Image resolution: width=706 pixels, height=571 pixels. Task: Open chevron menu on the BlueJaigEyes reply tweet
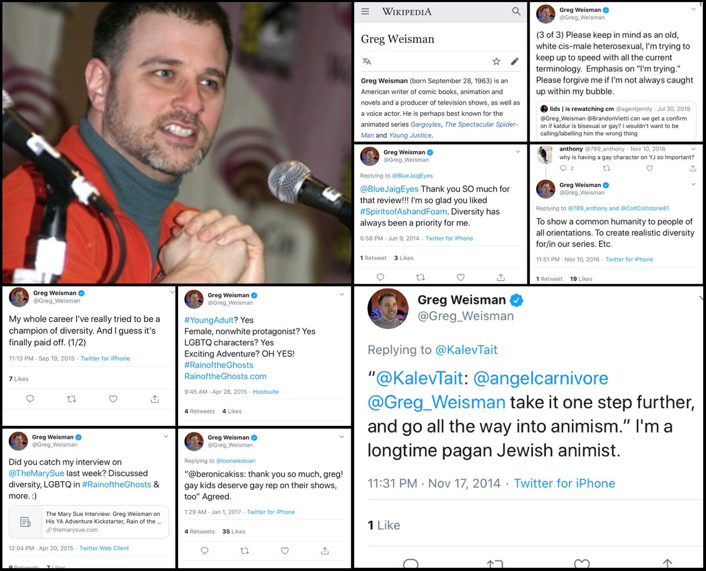click(517, 152)
